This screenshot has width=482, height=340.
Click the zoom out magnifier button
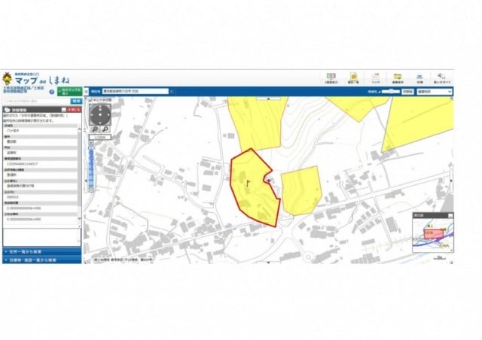click(105, 130)
